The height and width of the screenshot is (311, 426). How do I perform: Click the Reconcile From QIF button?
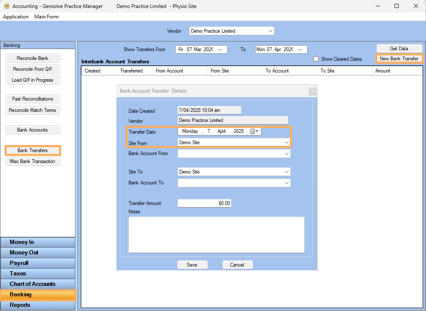33,69
